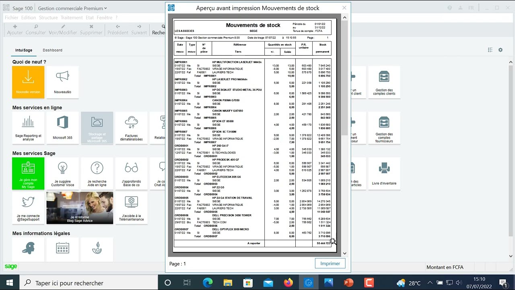Open Gestion des comptes fournisseurs tile
The width and height of the screenshot is (515, 290).
click(384, 128)
